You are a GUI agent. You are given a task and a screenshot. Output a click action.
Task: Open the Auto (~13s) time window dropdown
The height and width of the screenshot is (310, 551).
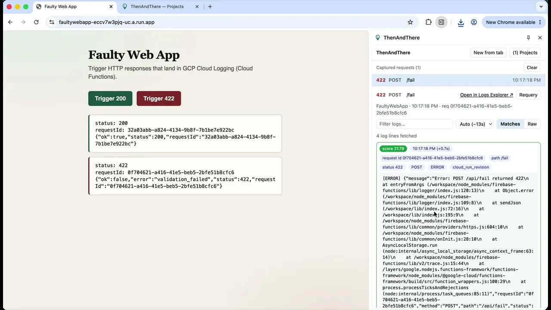[475, 124]
